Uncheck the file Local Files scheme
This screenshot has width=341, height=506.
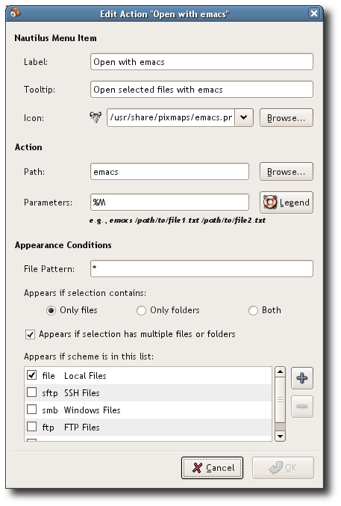[x=31, y=375]
